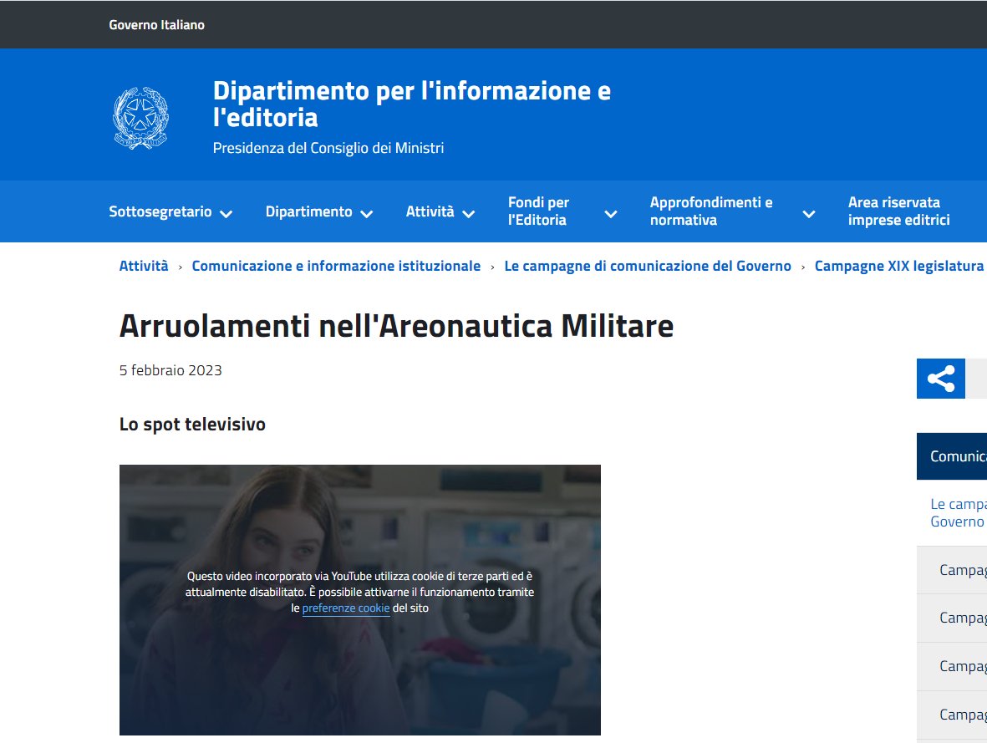Click the Arruolamenti nell'Areonautica Militare heading
The width and height of the screenshot is (987, 743).
pyautogui.click(x=397, y=326)
